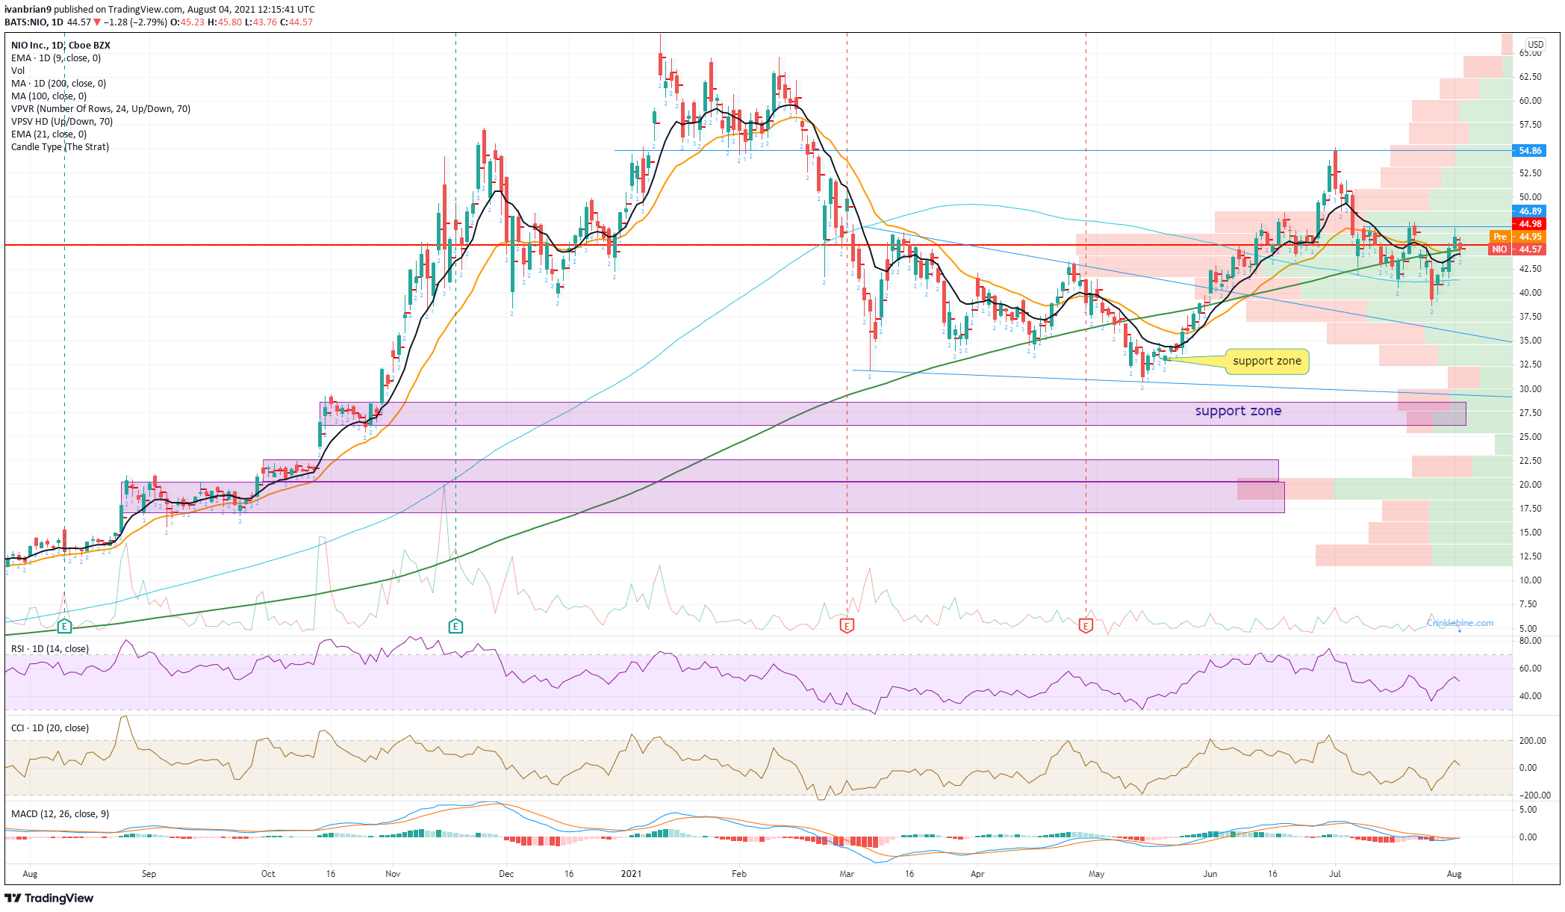Click the blue 46.89 price label
Image resolution: width=1565 pixels, height=912 pixels.
tap(1529, 211)
